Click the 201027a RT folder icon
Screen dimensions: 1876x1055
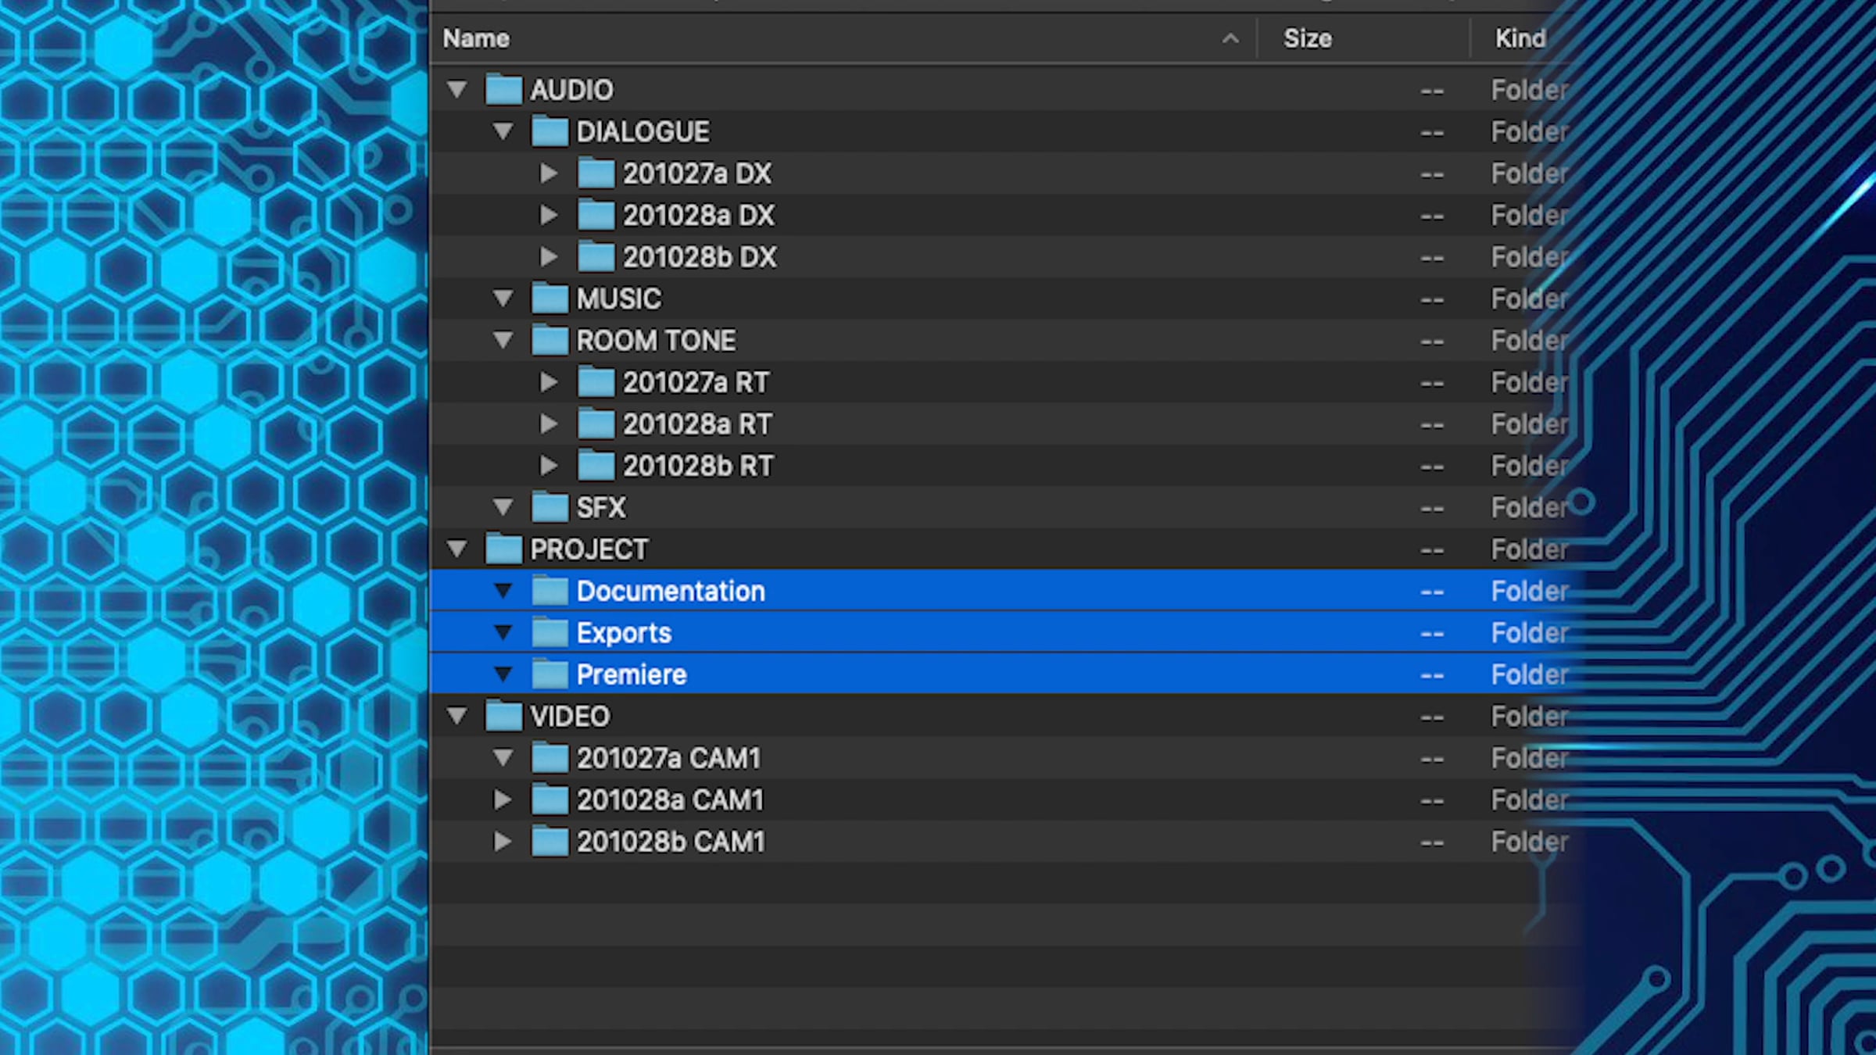click(596, 382)
